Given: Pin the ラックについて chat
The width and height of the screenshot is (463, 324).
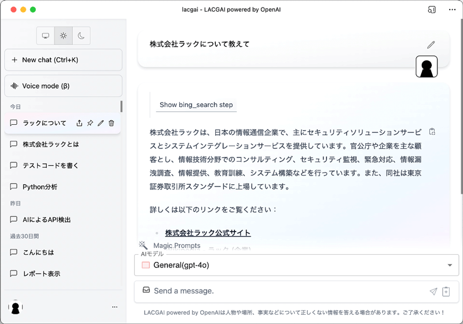Looking at the screenshot, I should click(90, 123).
